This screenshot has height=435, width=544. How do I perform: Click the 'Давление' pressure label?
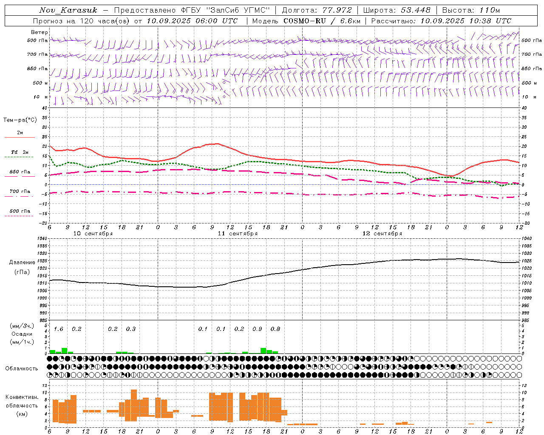tap(22, 263)
